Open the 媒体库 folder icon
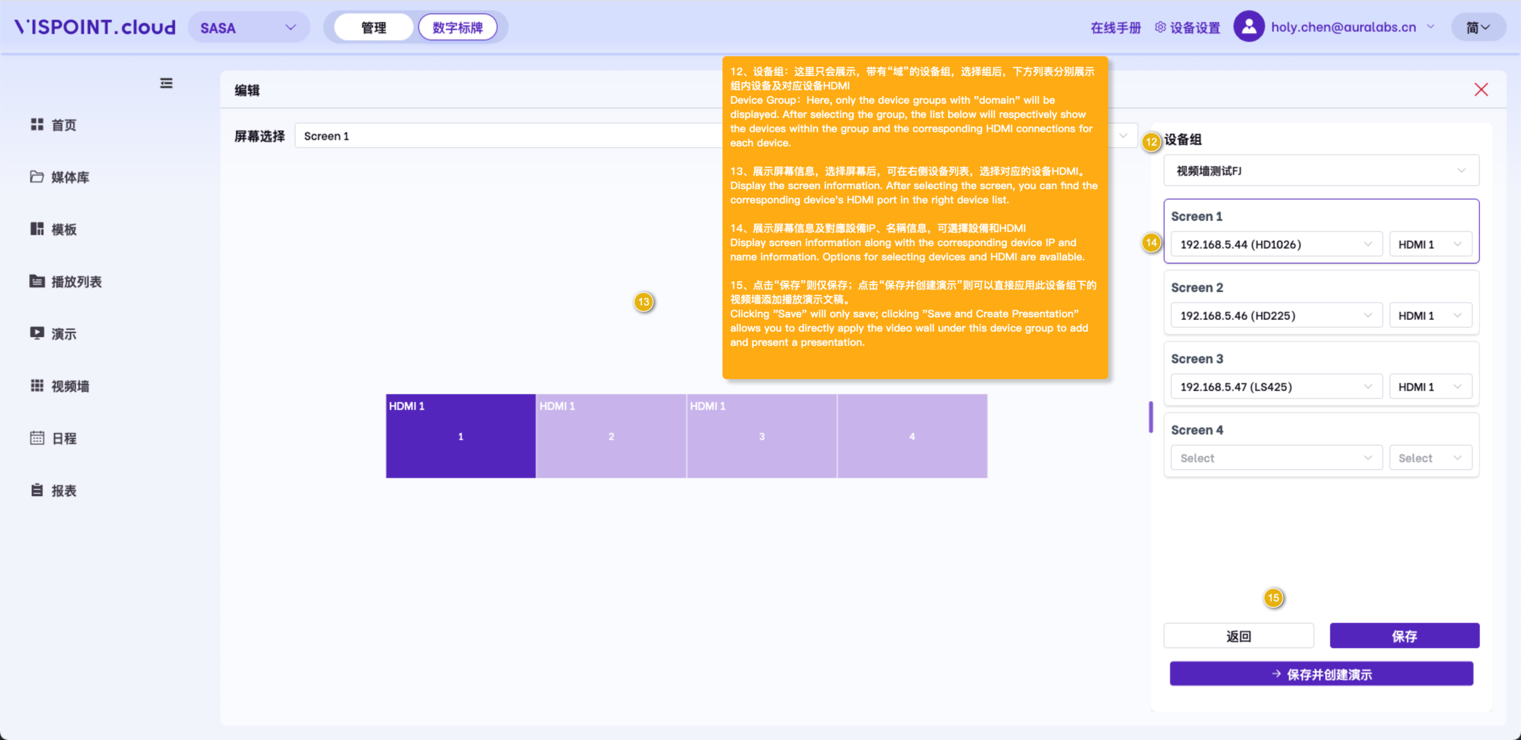Screen dimensions: 1521x740 37,177
